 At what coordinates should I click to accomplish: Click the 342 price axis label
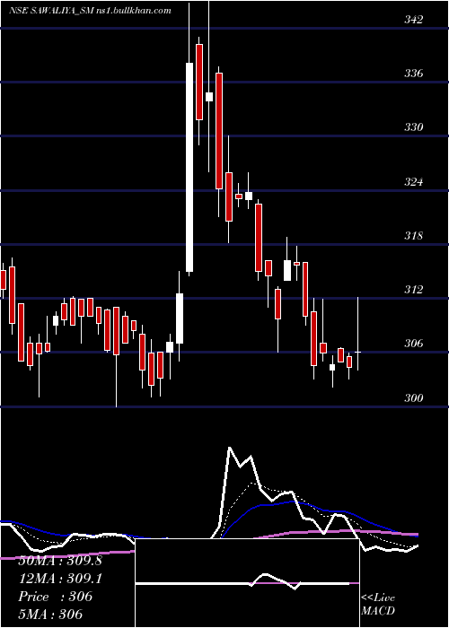(x=414, y=19)
